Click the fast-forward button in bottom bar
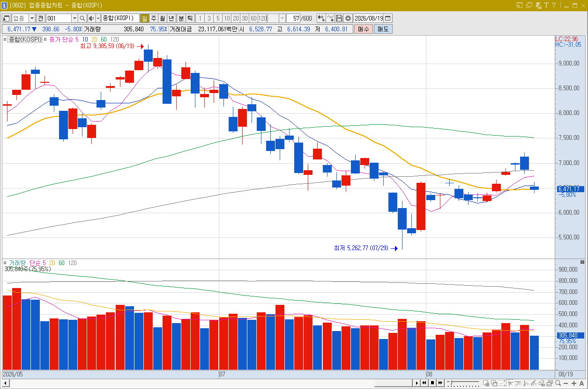 440,383
